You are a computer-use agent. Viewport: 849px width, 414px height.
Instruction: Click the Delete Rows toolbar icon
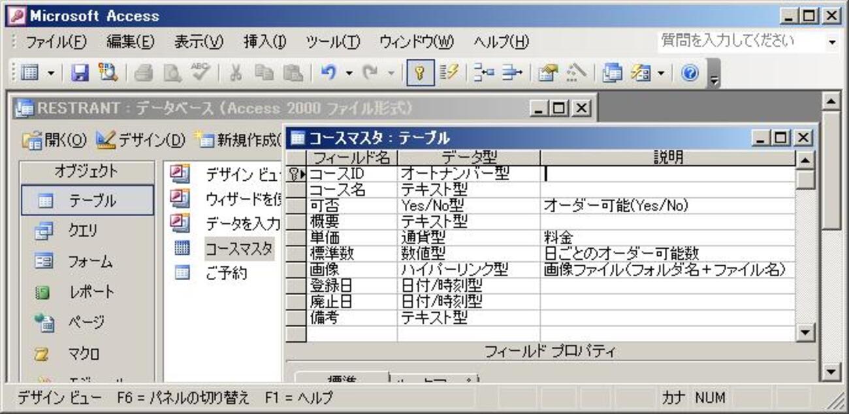pos(511,73)
